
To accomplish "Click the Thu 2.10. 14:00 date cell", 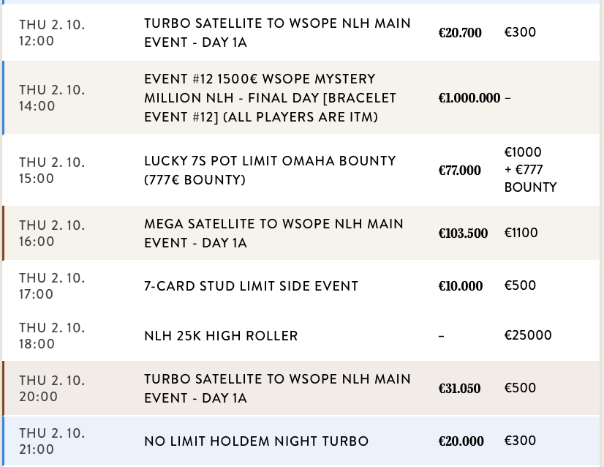I will [52, 97].
